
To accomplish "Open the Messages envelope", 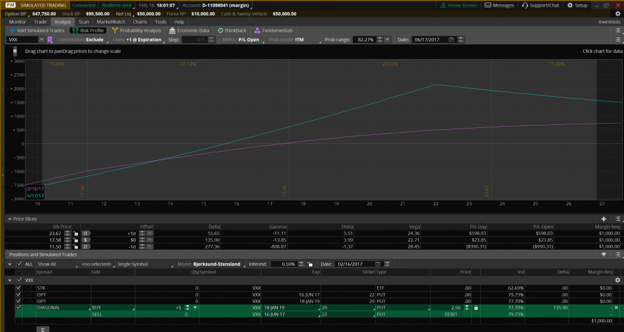I will 488,5.
